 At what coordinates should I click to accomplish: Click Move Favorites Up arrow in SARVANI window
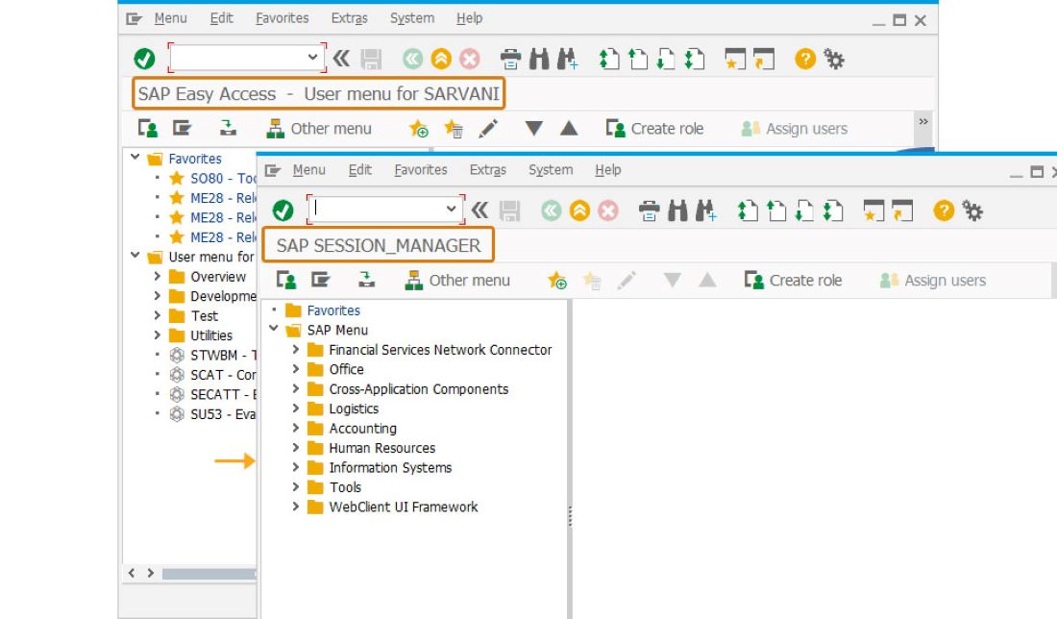(x=569, y=128)
